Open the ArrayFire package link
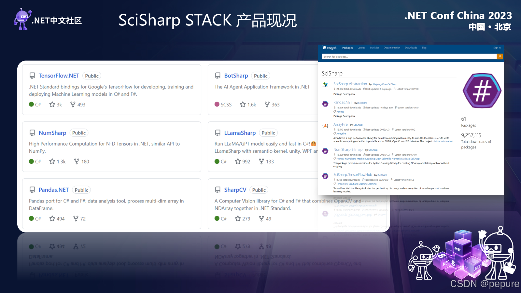 point(341,124)
